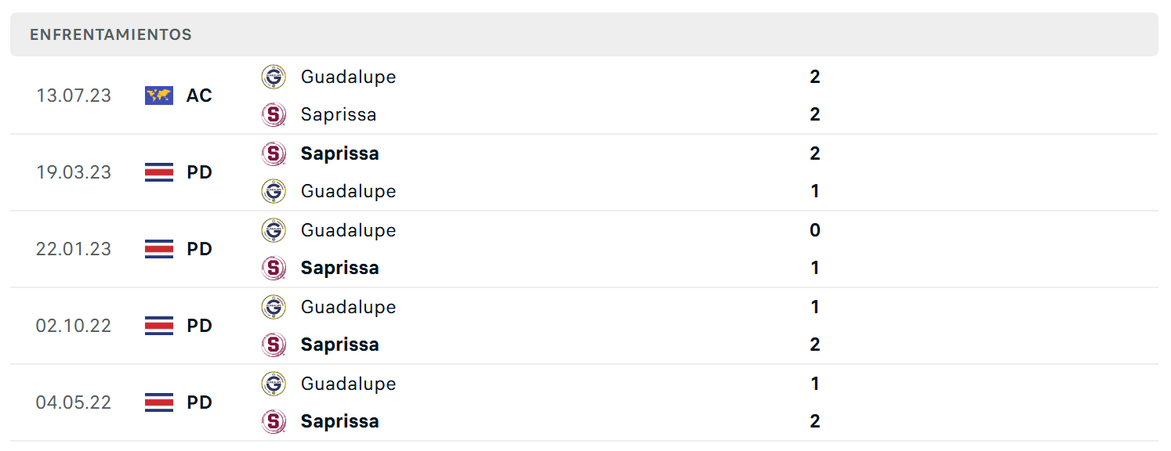The height and width of the screenshot is (451, 1171).
Task: Select Guadalupe team name in 13.07.23 match
Action: pos(348,77)
